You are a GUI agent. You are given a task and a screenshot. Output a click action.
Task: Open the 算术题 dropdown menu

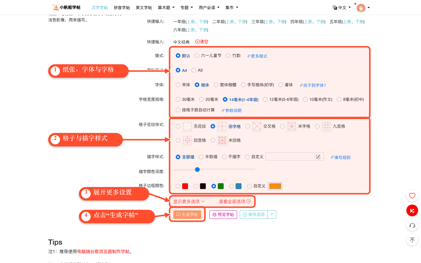tap(166, 8)
